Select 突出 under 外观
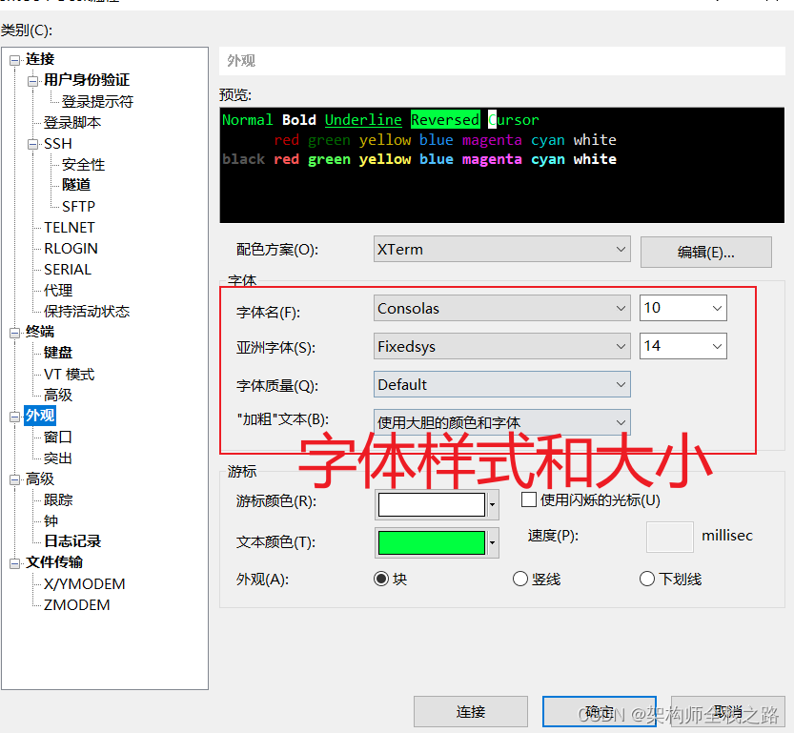The image size is (794, 733). (x=58, y=458)
